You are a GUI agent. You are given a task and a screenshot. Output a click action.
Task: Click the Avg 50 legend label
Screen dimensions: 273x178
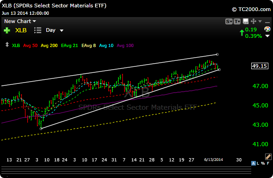[x=30, y=46]
